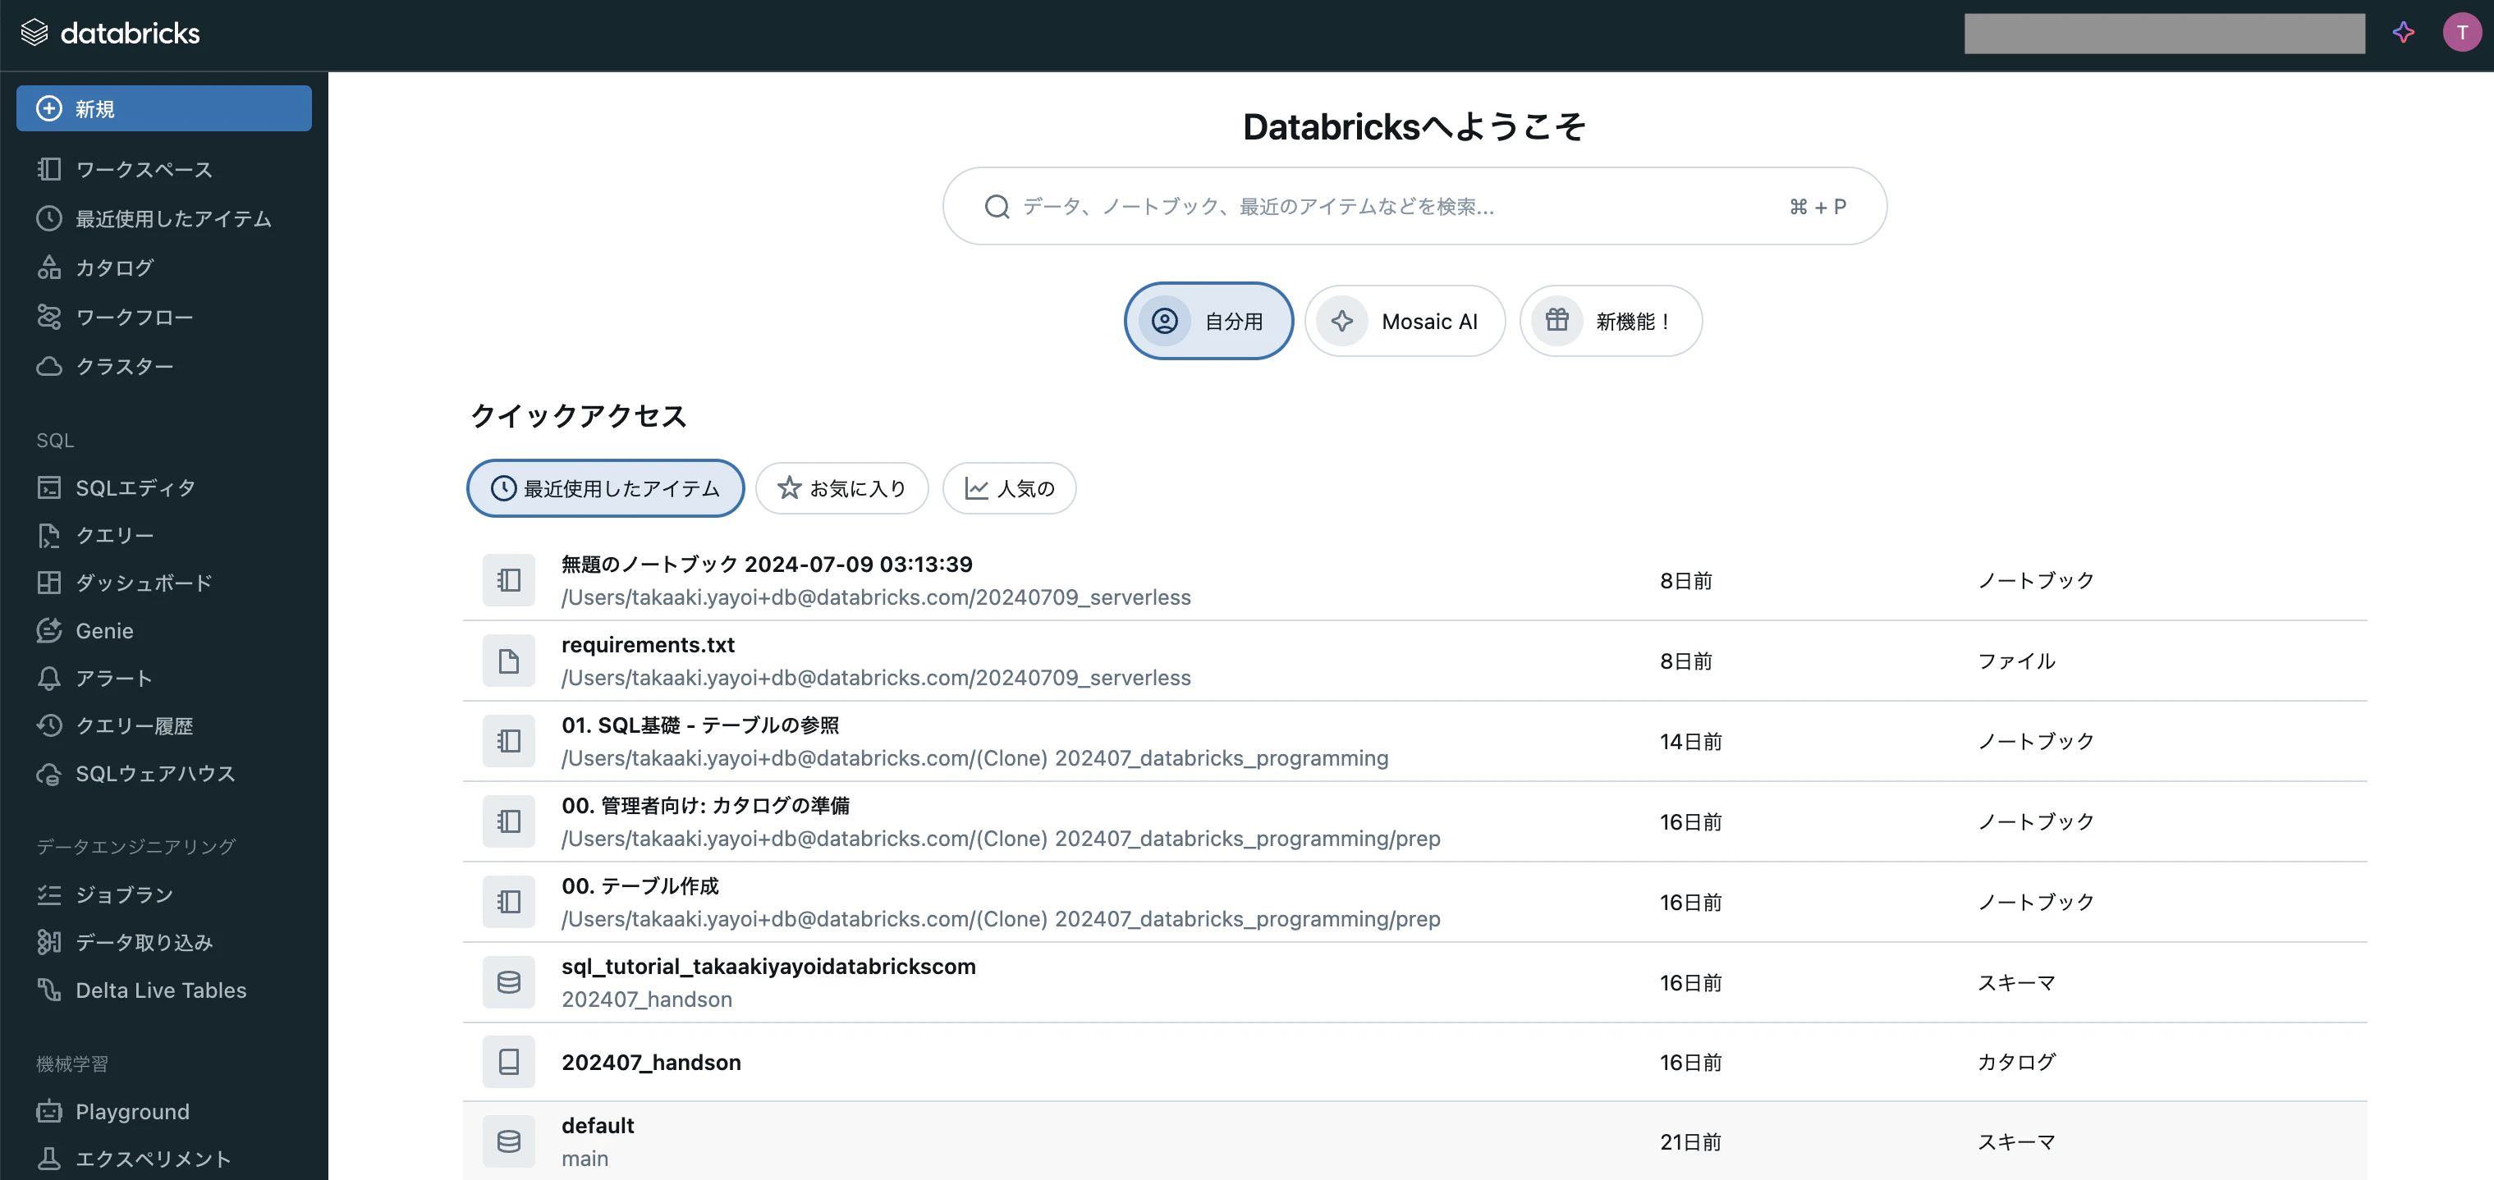
Task: Focus the main search field
Action: coord(1414,206)
